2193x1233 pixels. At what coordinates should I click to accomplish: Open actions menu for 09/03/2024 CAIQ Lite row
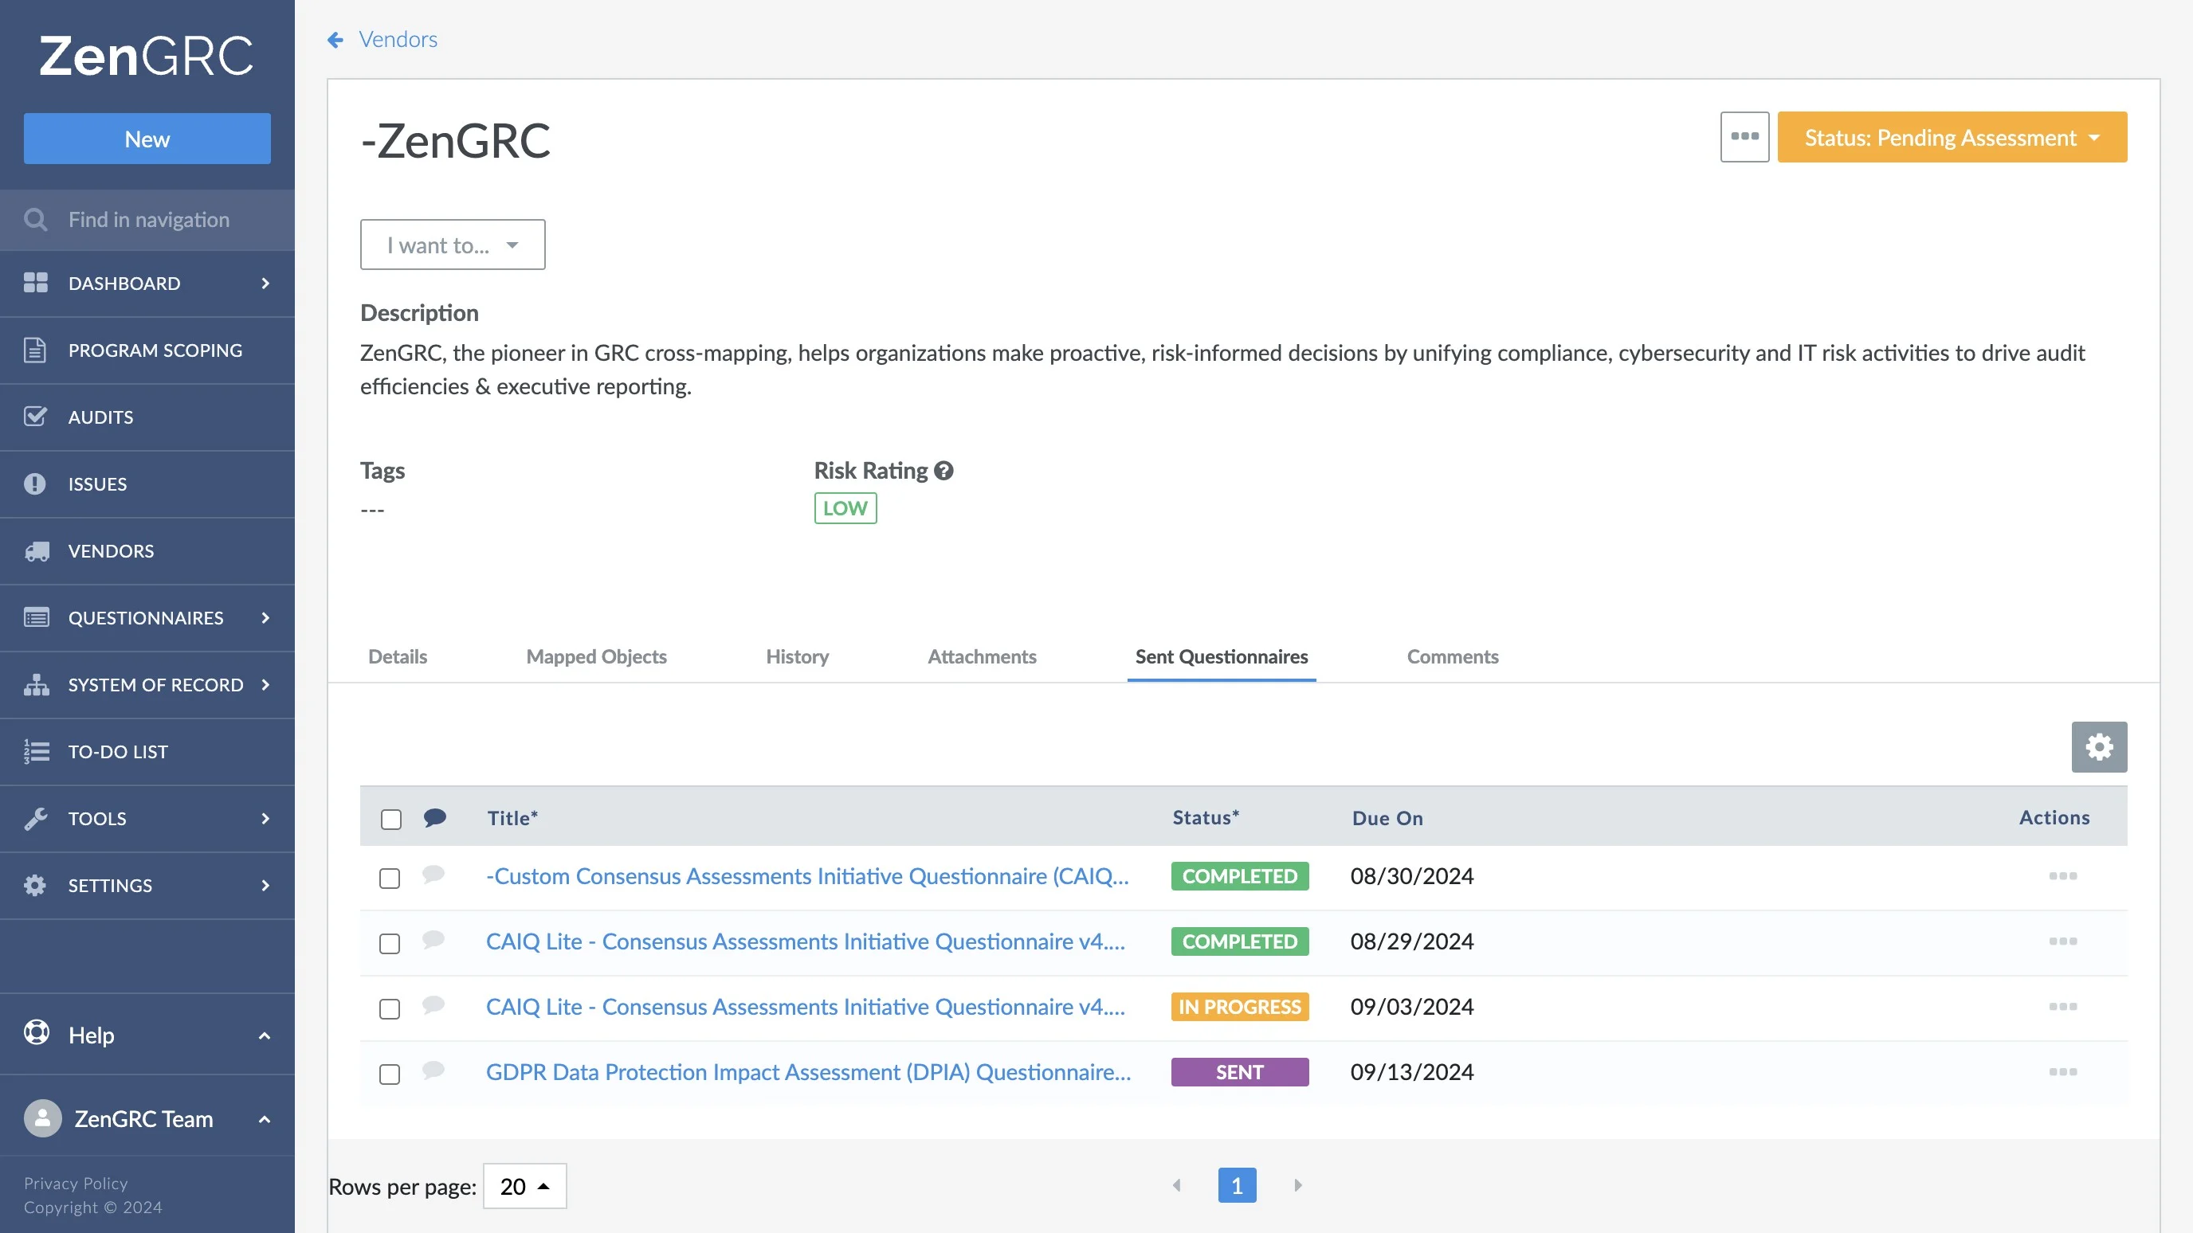[x=2063, y=1007]
